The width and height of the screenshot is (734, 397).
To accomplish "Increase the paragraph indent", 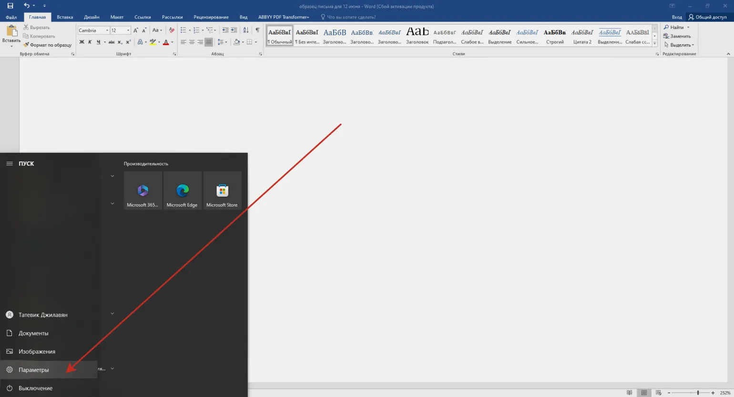I will pos(234,30).
